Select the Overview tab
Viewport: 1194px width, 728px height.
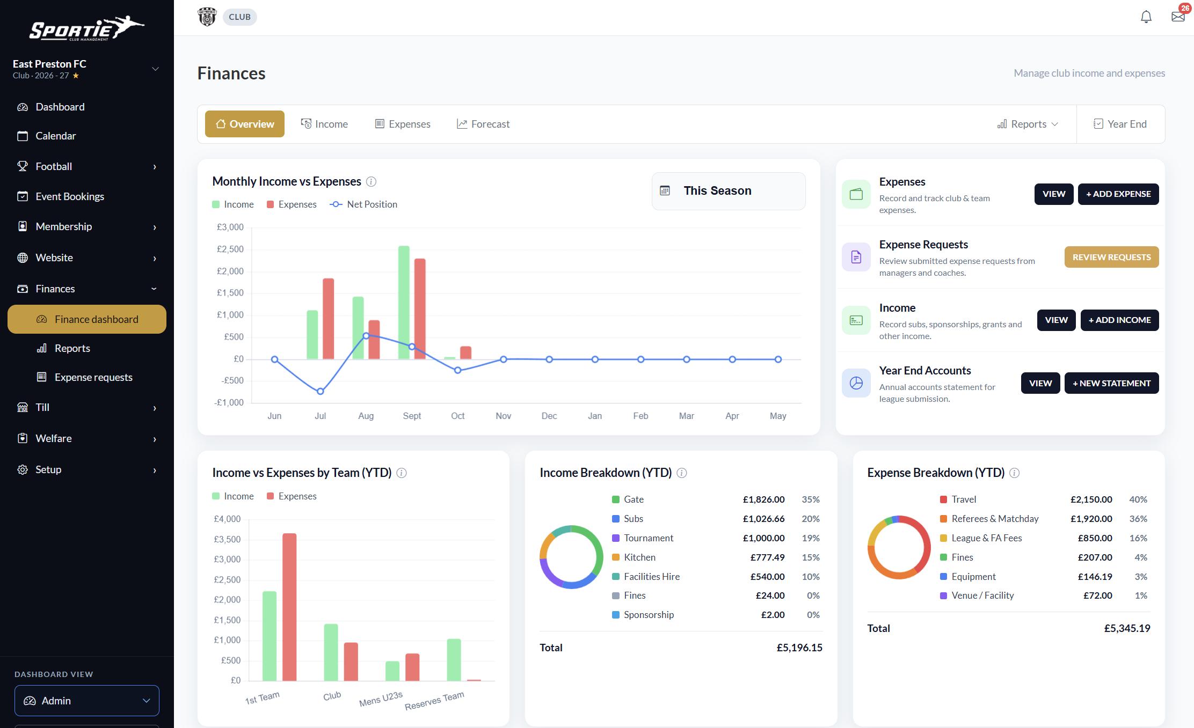coord(245,124)
